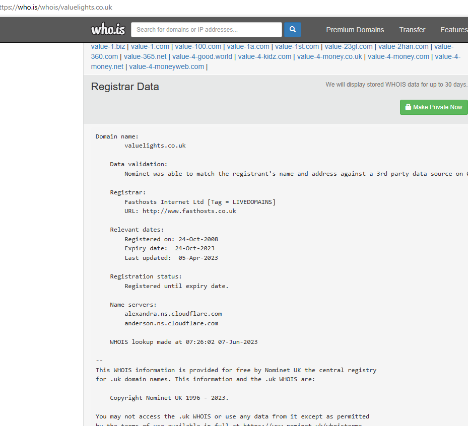The height and width of the screenshot is (426, 468).
Task: Click the blue magnifier search button
Action: tap(293, 30)
